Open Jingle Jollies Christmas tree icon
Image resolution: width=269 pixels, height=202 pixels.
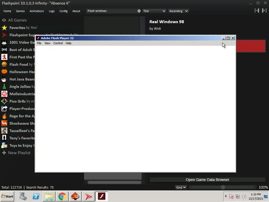click(4, 87)
